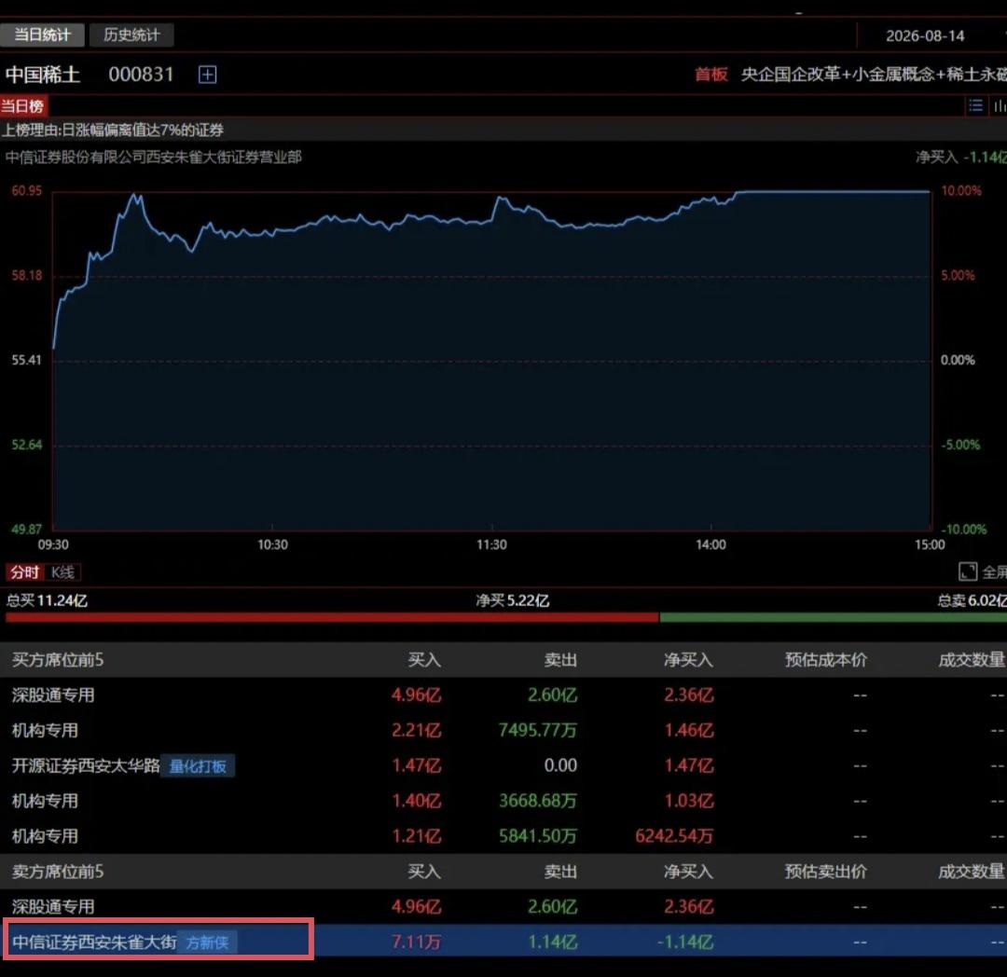This screenshot has height=977, width=1007.
Task: Click the 买方席位前5 header
Action: (x=58, y=660)
